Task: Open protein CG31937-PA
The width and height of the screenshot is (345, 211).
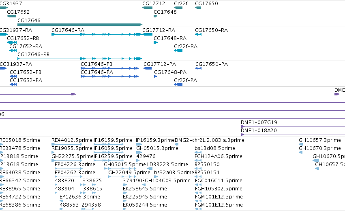Action: point(16,64)
